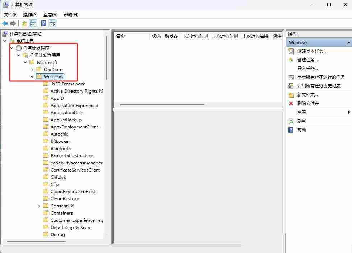Click the Help toolbar icon

(x=43, y=23)
